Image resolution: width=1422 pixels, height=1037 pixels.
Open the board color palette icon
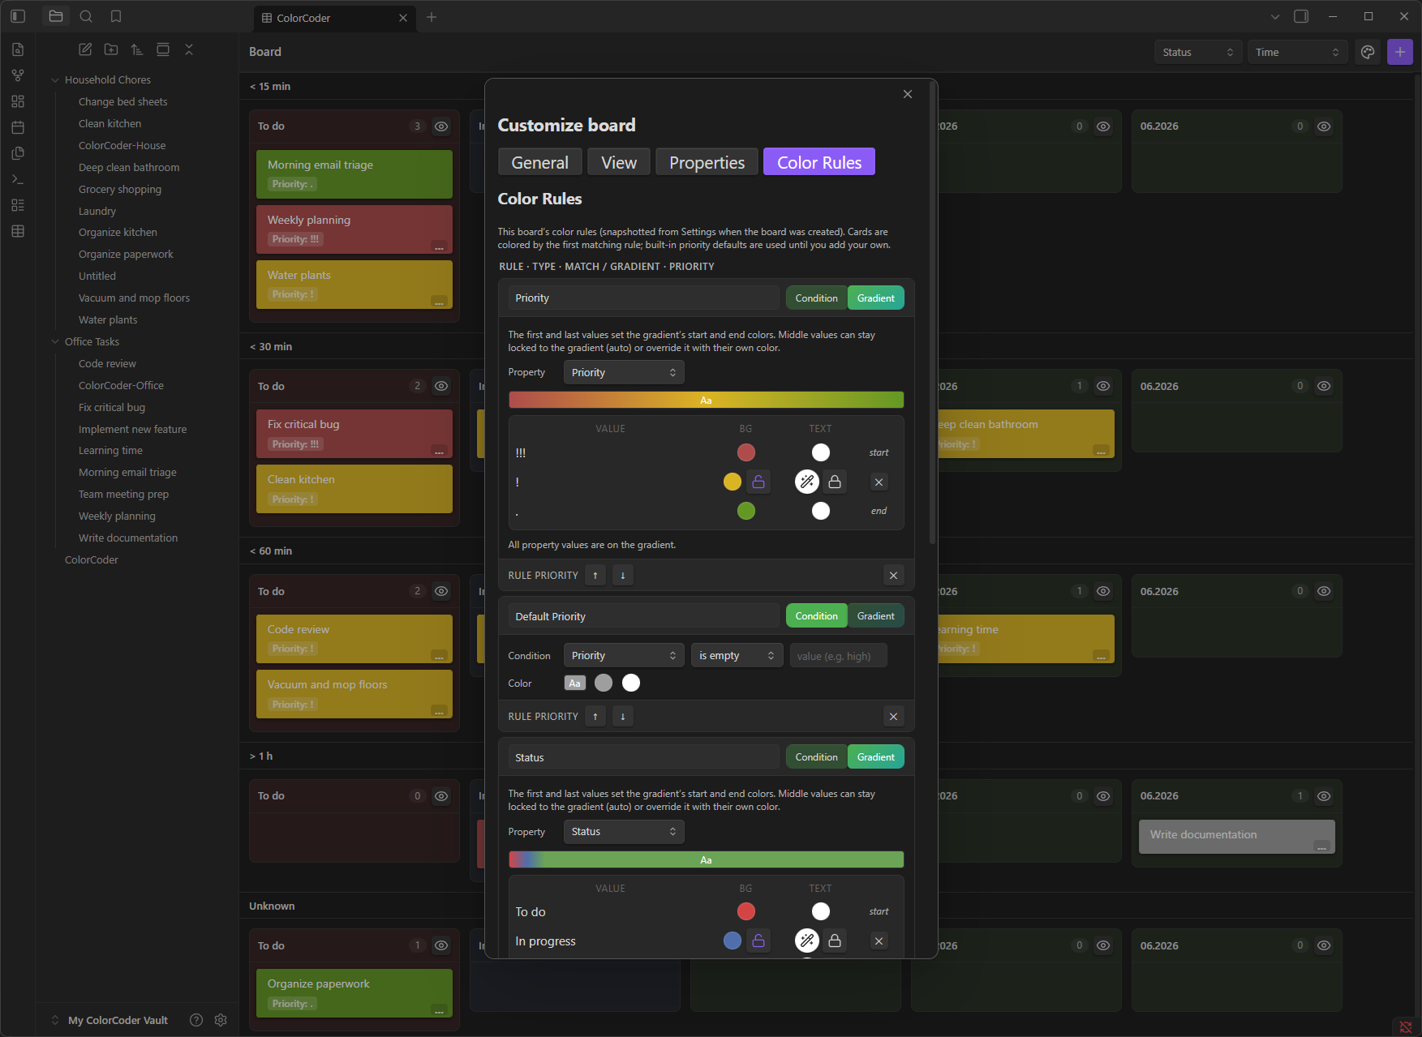(x=1368, y=52)
